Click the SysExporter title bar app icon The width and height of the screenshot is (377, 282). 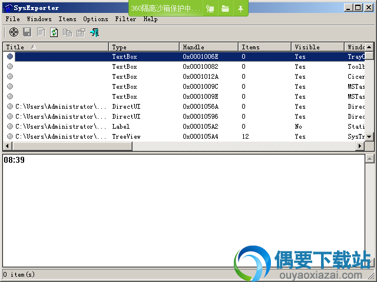(8, 8)
